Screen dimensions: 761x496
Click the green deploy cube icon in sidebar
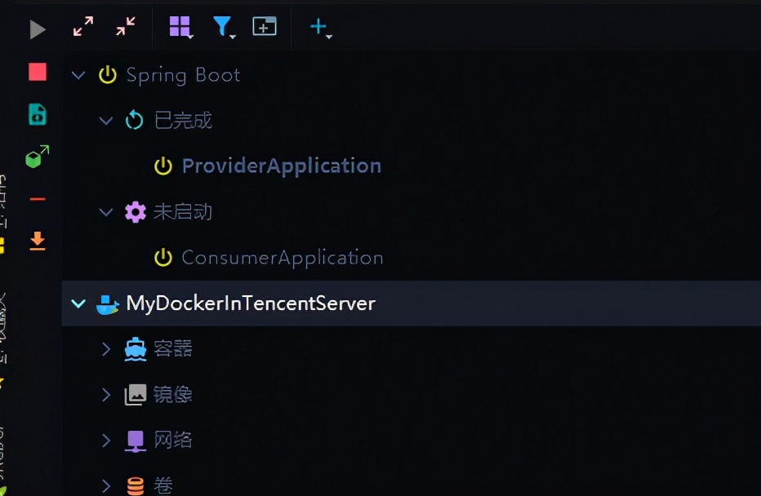coord(35,158)
